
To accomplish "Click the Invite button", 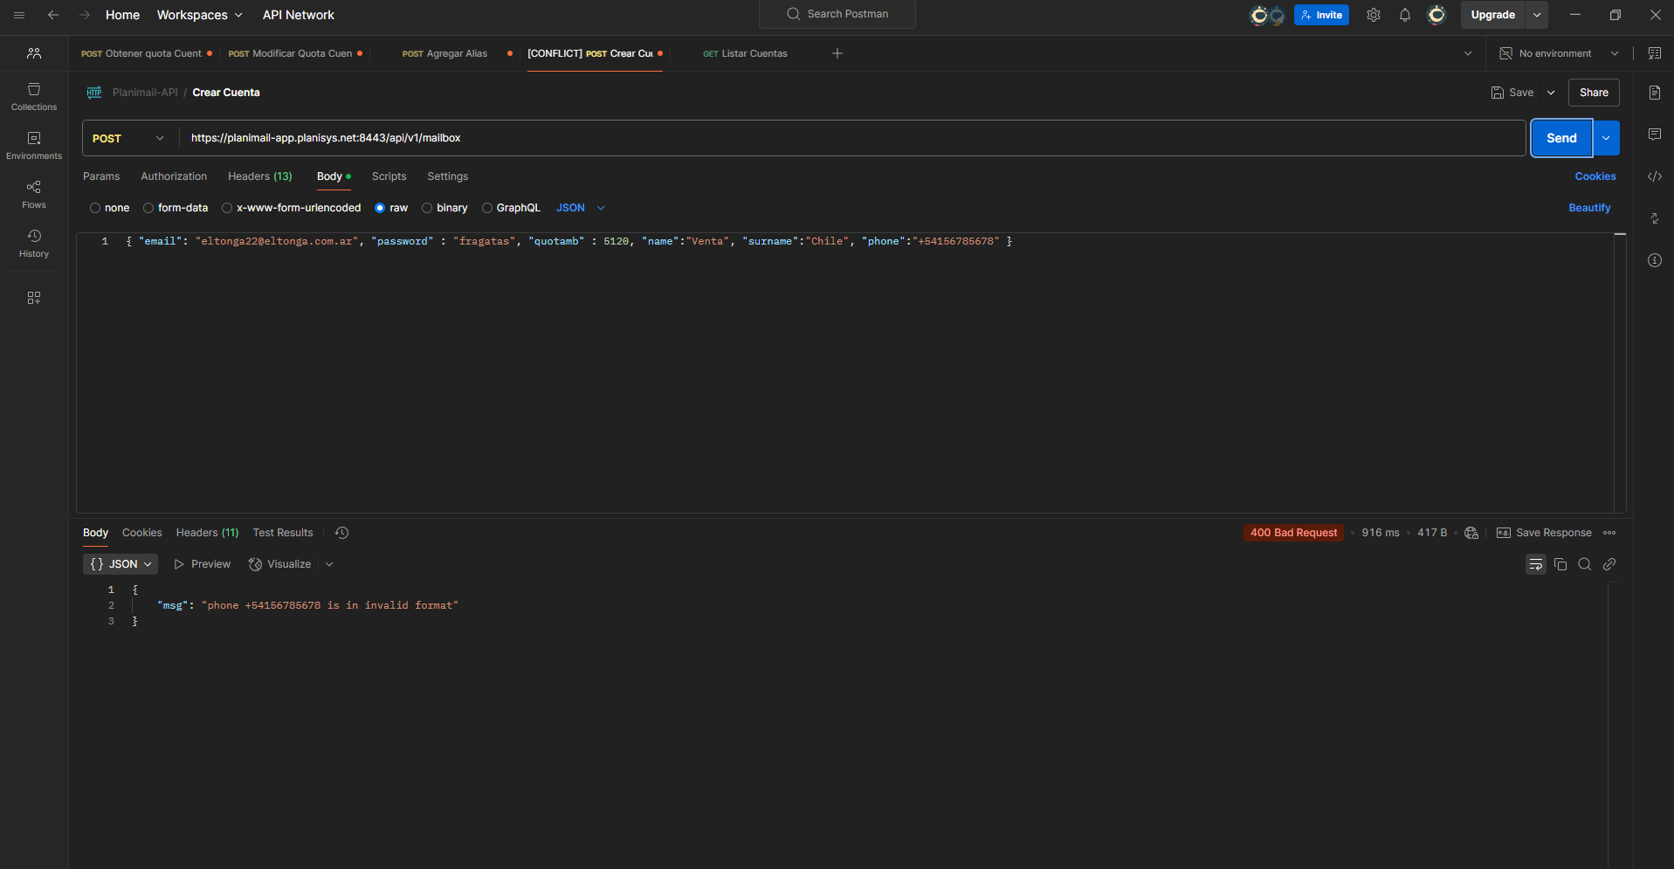I will [x=1321, y=15].
